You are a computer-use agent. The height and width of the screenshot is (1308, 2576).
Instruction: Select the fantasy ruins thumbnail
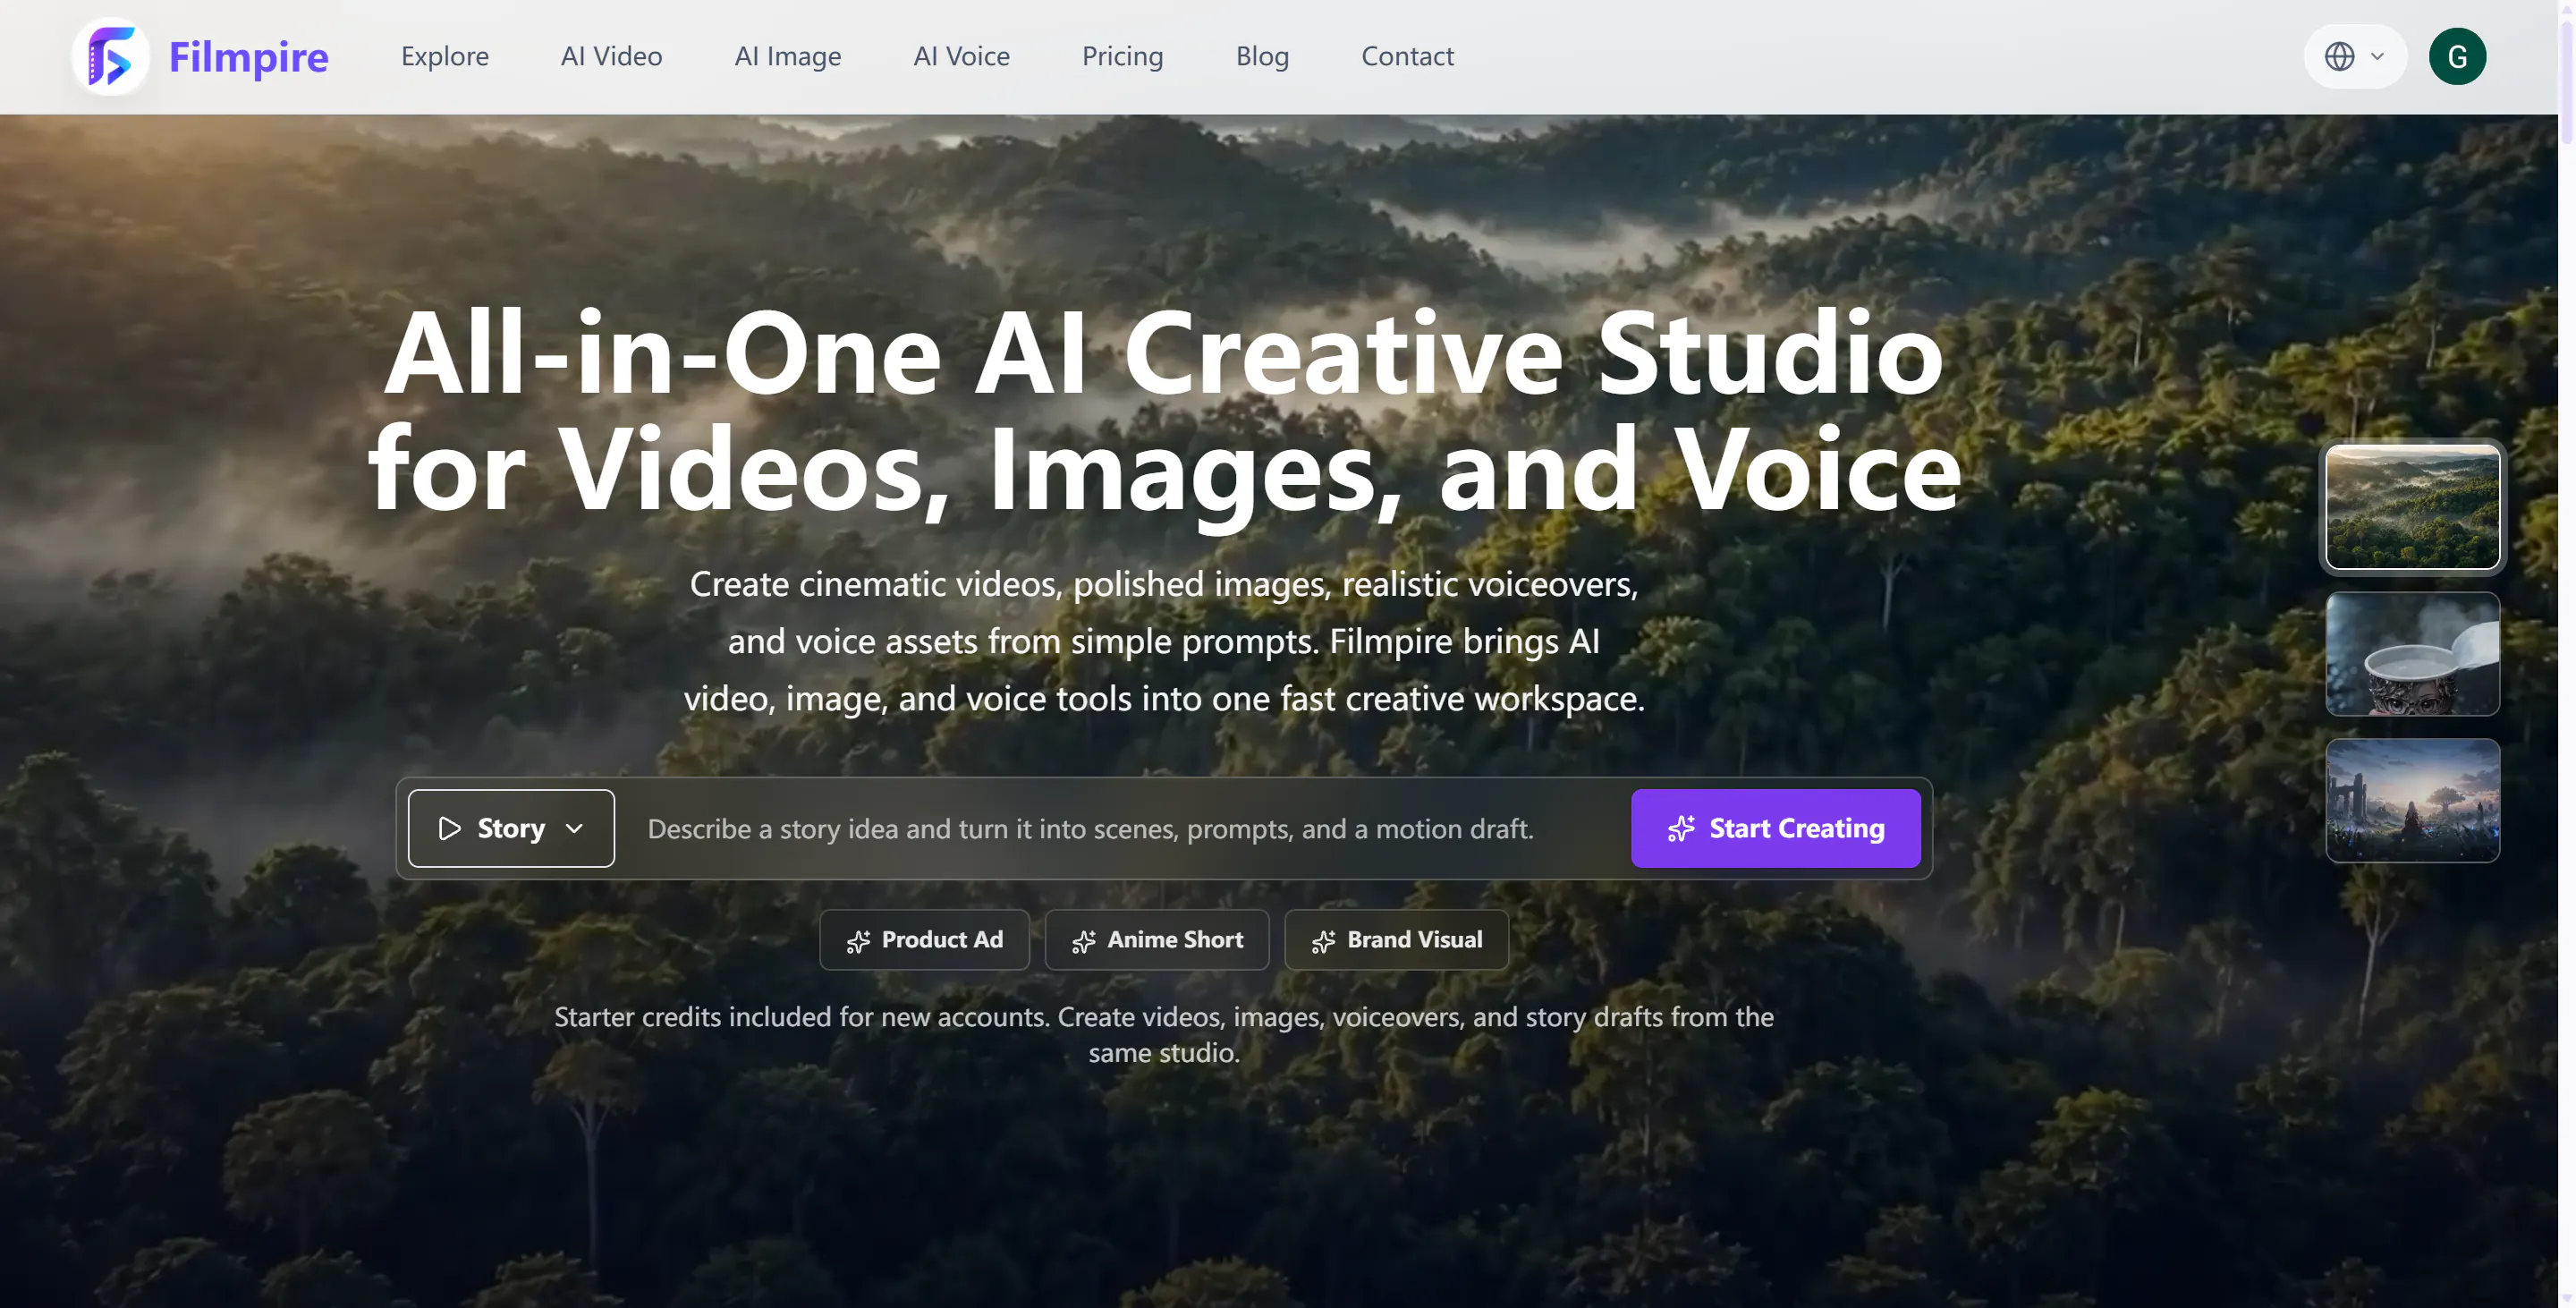point(2412,800)
